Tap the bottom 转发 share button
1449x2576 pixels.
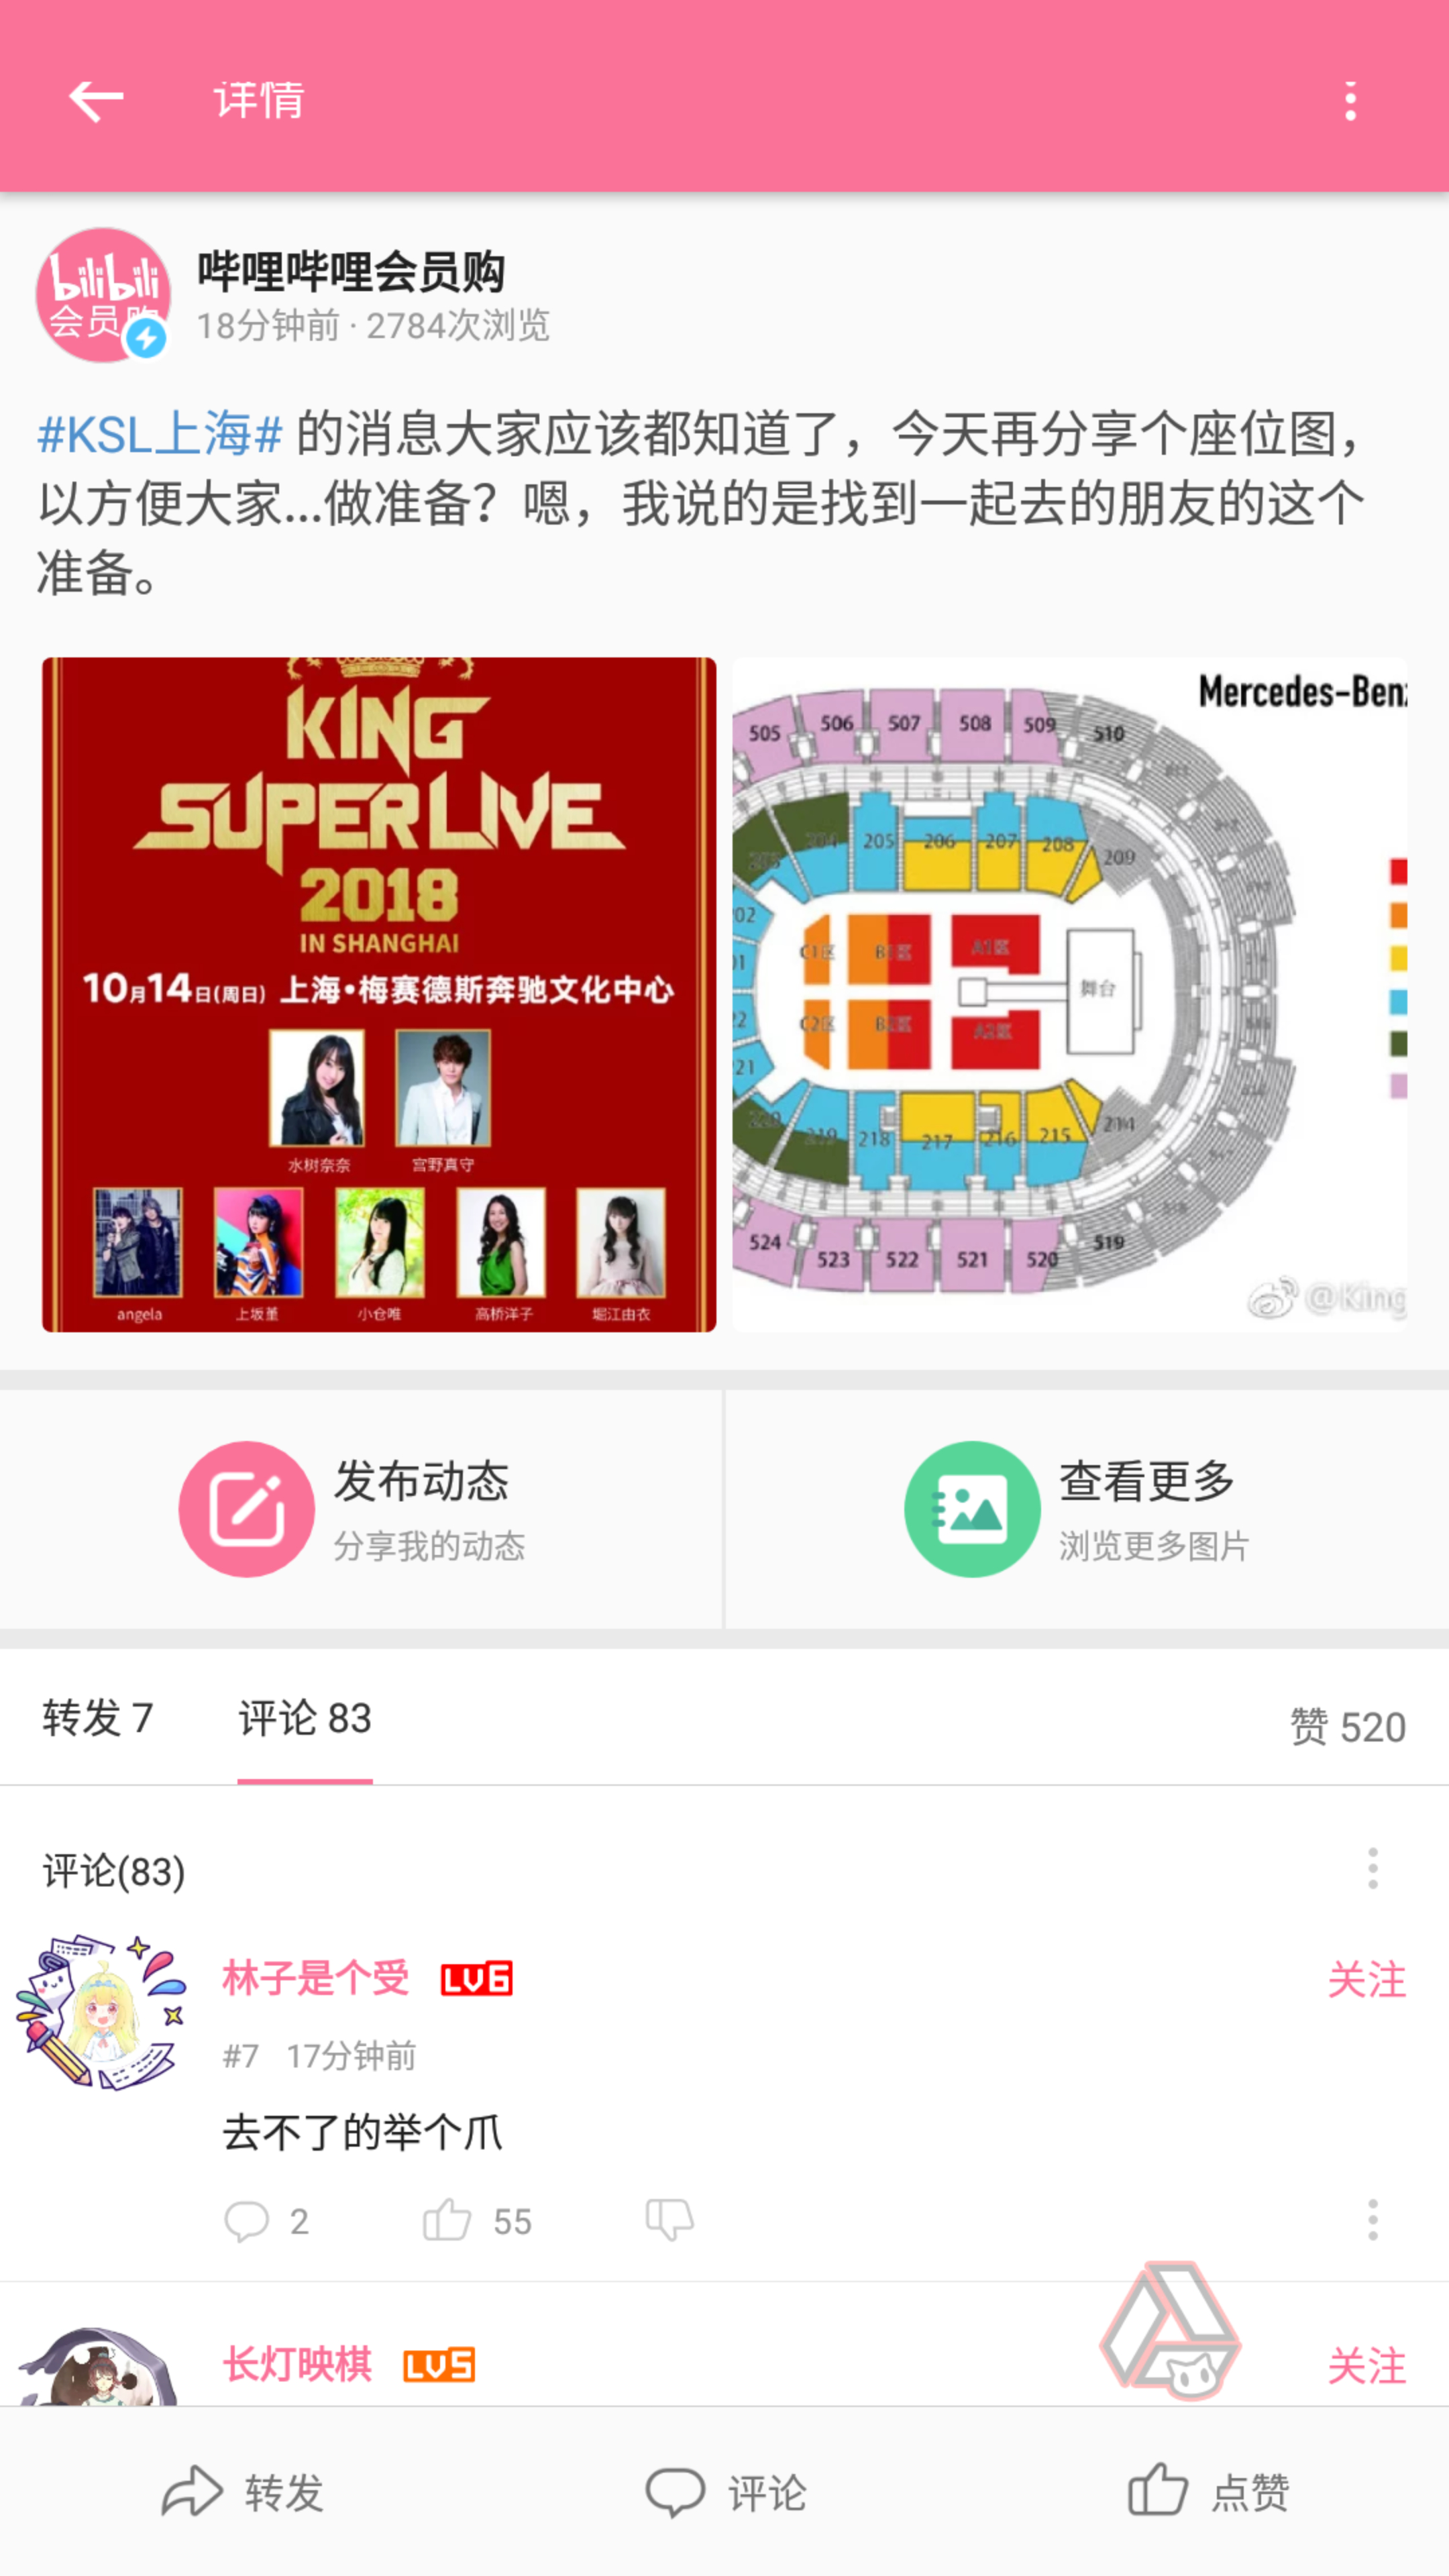click(242, 2492)
